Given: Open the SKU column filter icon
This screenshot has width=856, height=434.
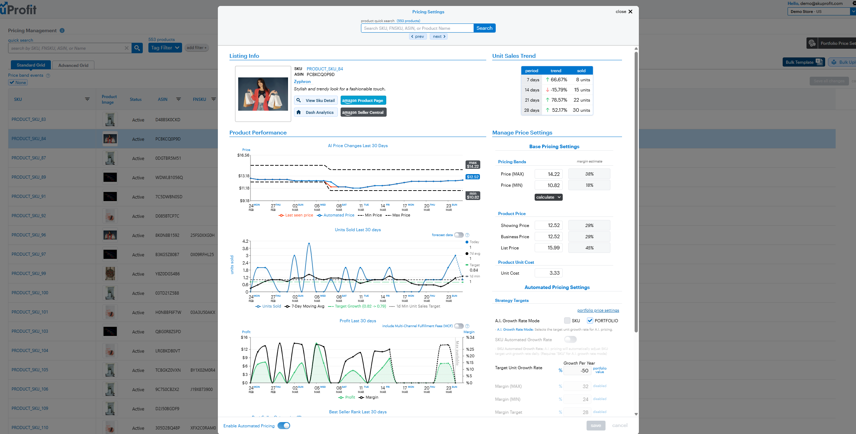Looking at the screenshot, I should click(87, 99).
